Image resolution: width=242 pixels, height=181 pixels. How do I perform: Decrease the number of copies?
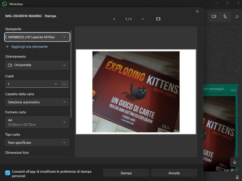point(64,84)
